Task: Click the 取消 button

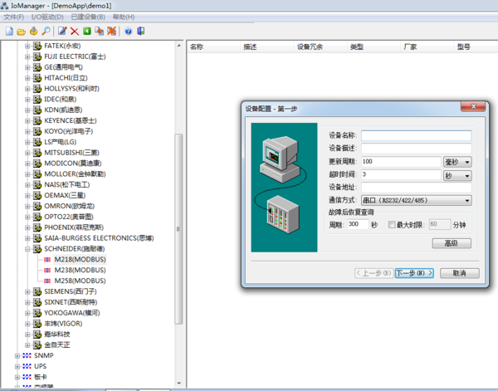Action: (459, 273)
